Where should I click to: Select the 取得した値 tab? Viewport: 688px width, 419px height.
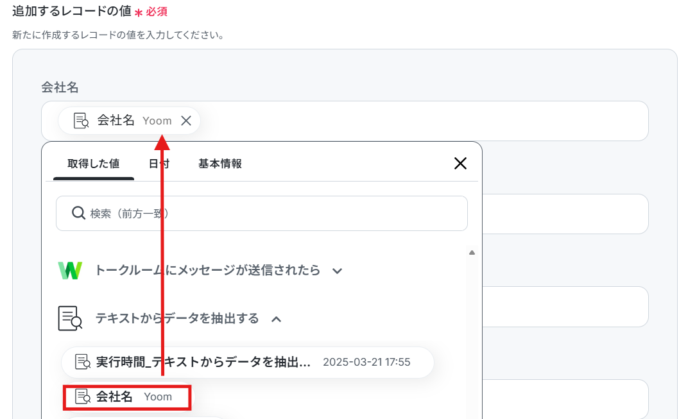click(94, 164)
